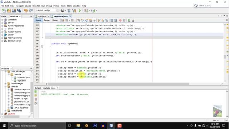Click the Clean and Build Project icon
Screen dimensions: 229x129
74,10
